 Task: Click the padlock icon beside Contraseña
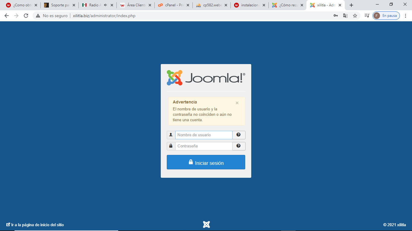coord(171,146)
